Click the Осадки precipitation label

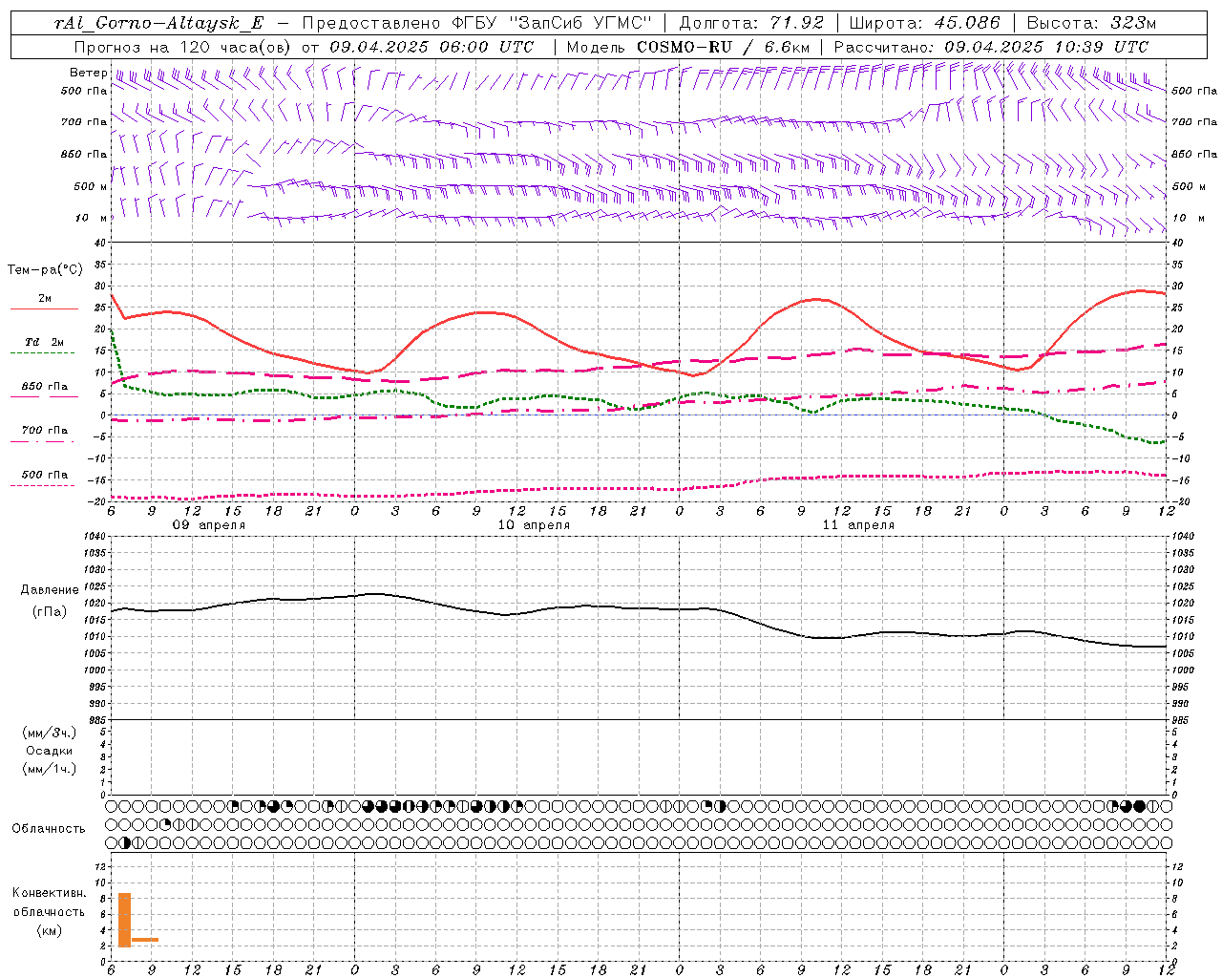[x=50, y=751]
